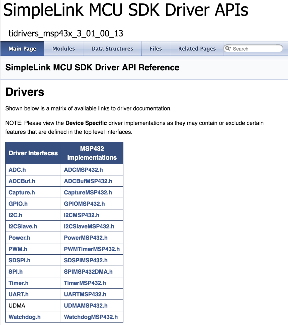Switch to the Modules tab
Viewport: 288px width, 325px height.
[x=63, y=49]
